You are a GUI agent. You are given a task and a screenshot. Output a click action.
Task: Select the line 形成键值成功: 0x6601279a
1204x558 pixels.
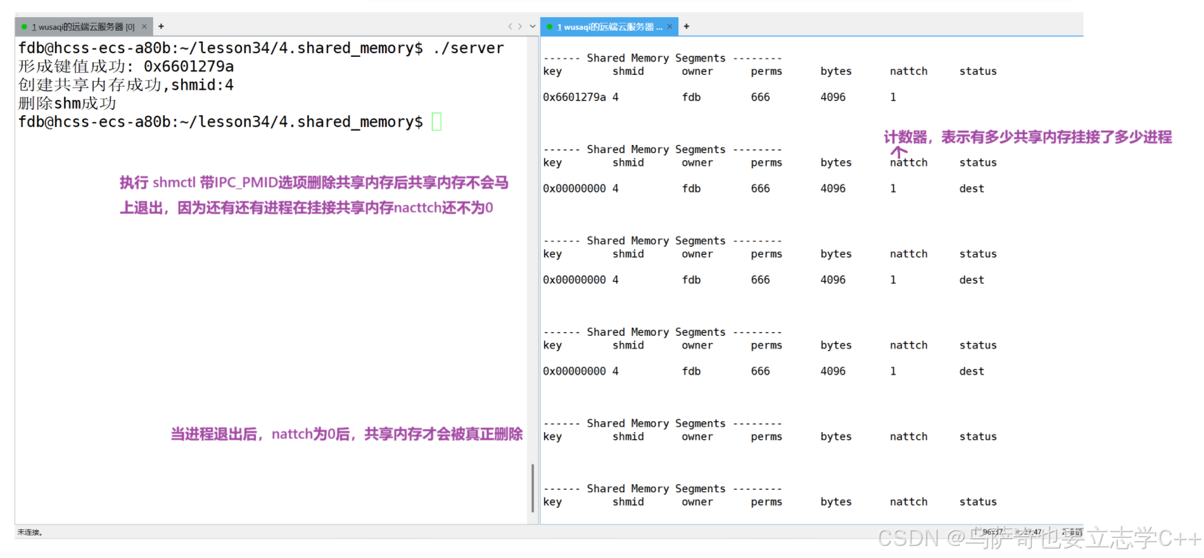click(126, 66)
